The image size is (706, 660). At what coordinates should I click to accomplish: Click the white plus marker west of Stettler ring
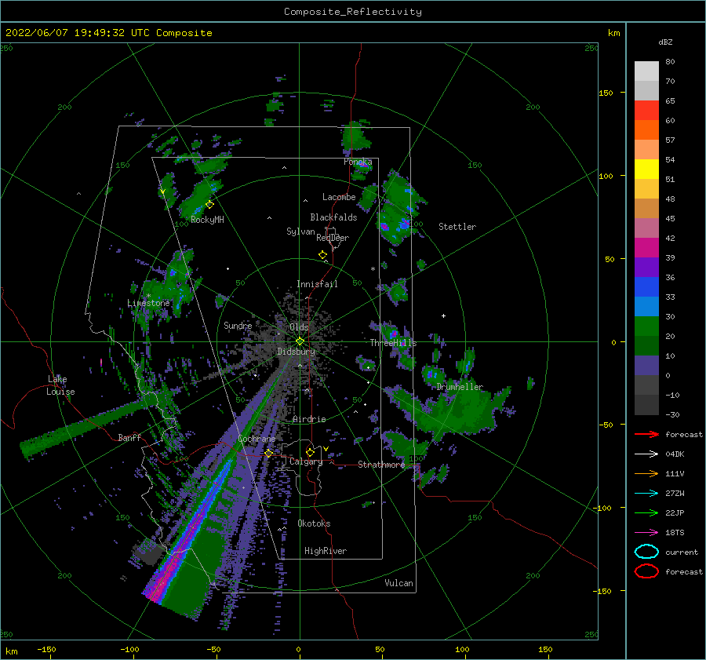click(x=443, y=315)
